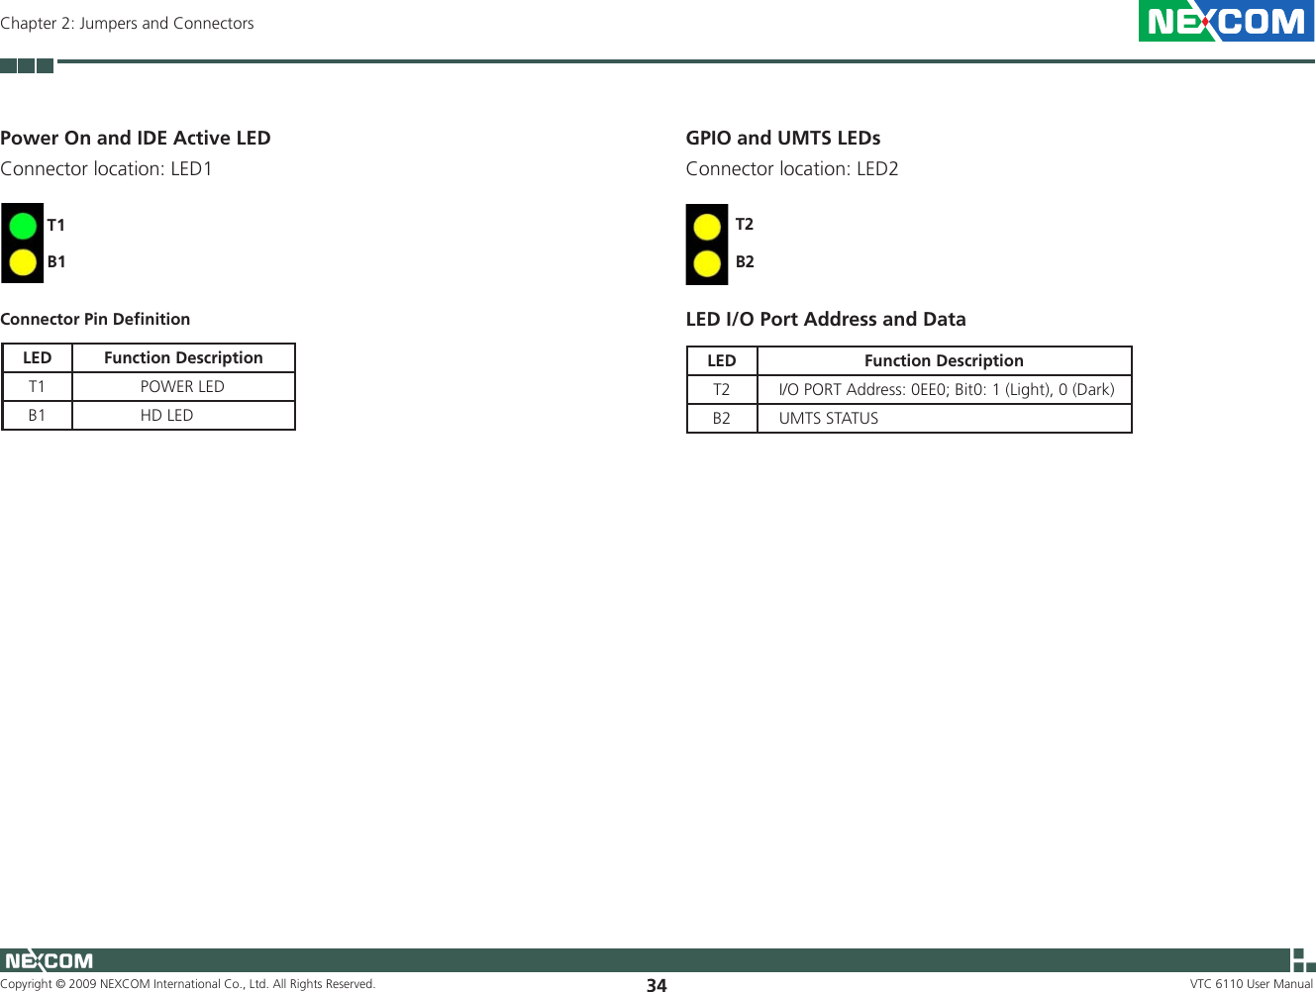The image size is (1316, 992).
Task: Click the 'LED' column header in LED2 table
Action: tap(722, 360)
